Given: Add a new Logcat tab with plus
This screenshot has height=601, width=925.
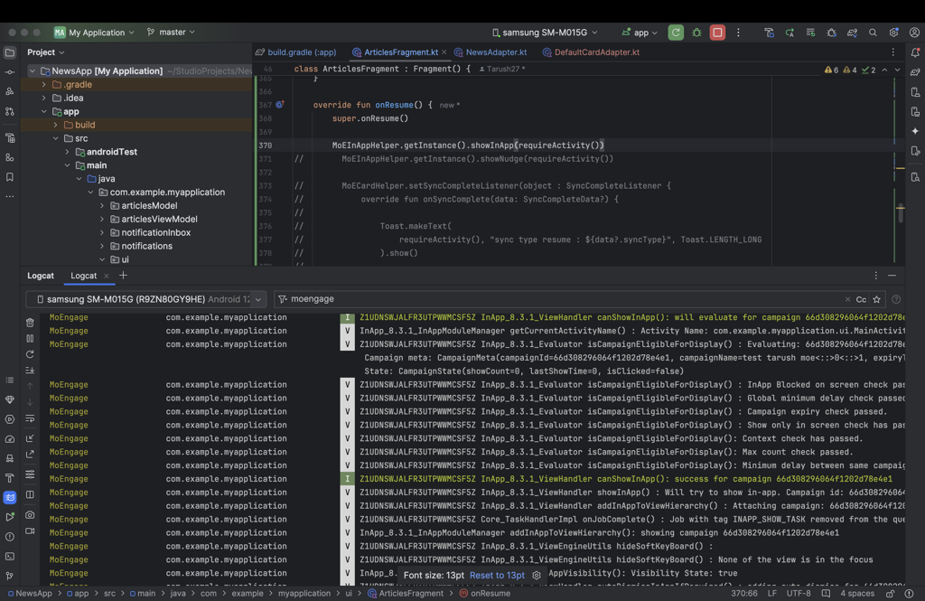Looking at the screenshot, I should click(x=123, y=275).
